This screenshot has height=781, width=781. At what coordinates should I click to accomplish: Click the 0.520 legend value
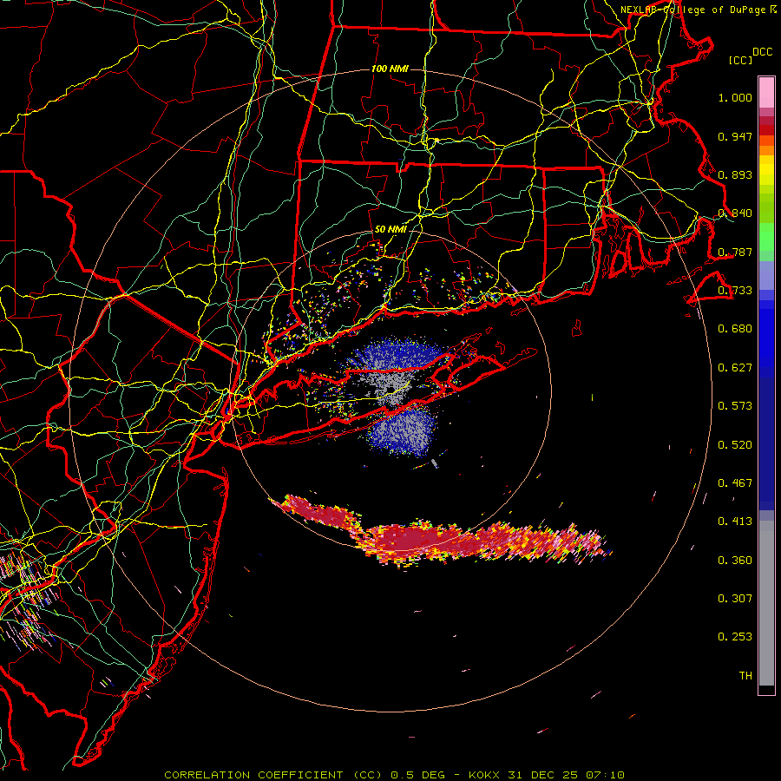[x=735, y=445]
